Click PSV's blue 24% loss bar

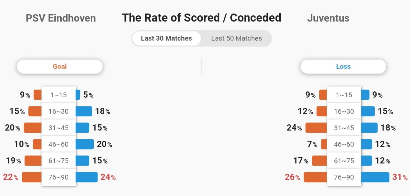87,177
